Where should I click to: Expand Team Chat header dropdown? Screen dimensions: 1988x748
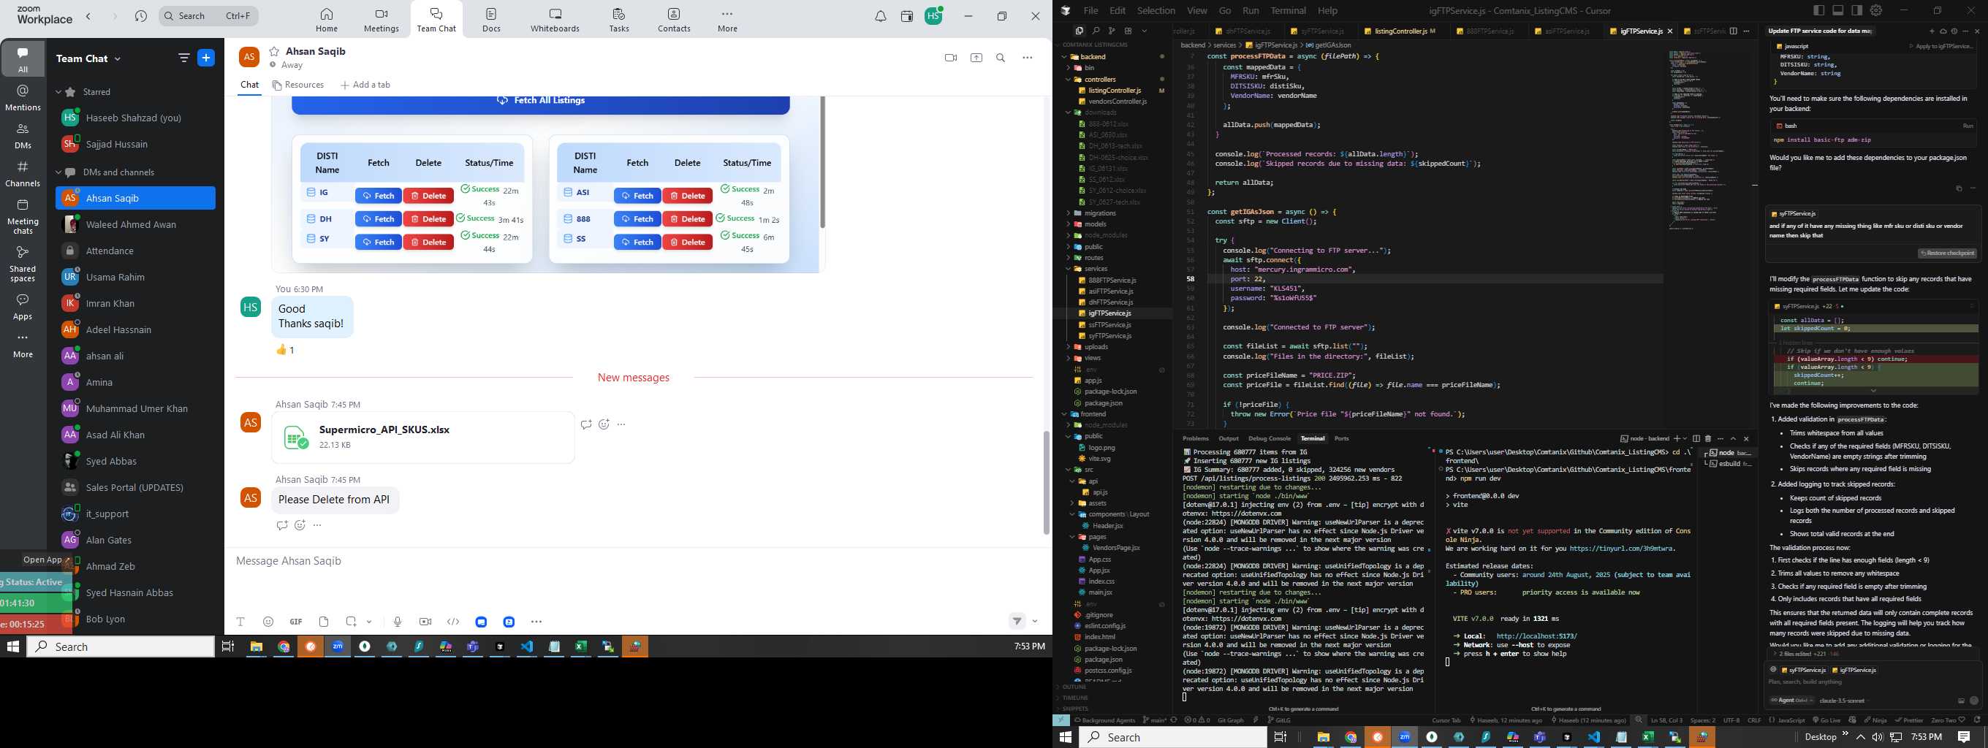118,58
